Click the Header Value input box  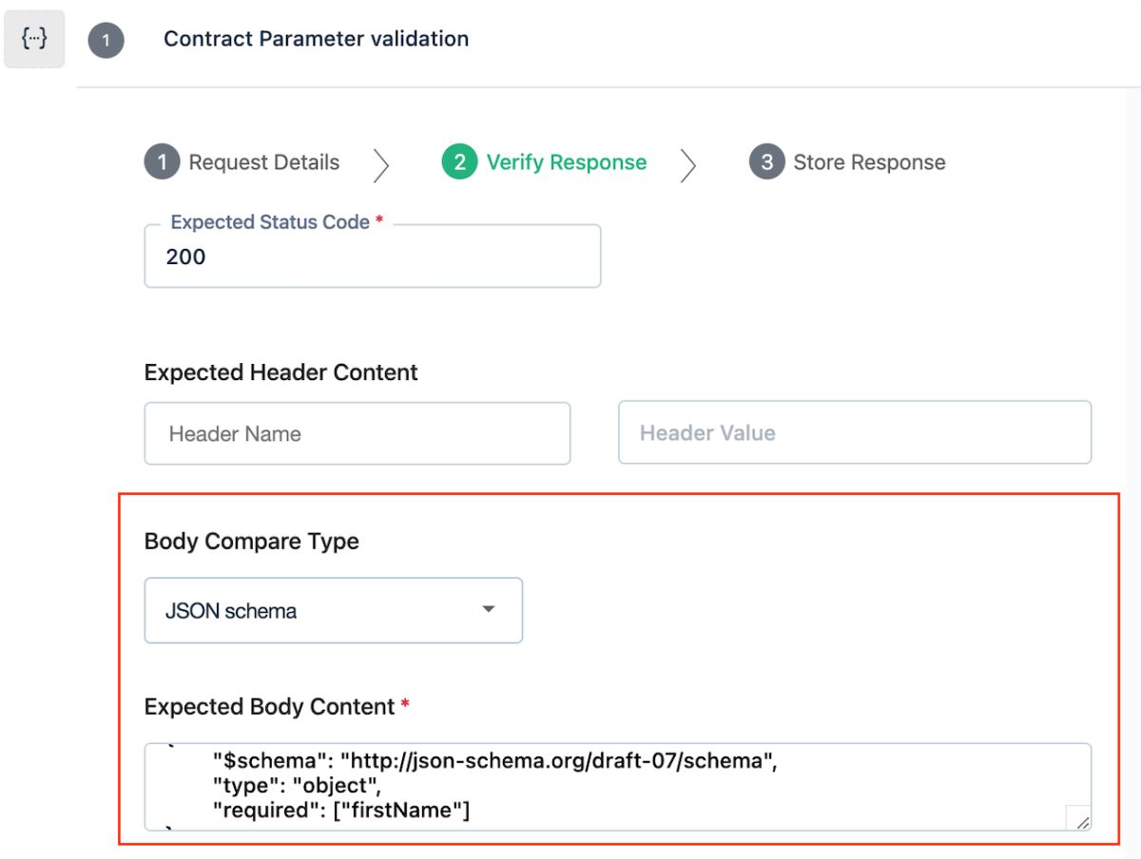[x=854, y=433]
